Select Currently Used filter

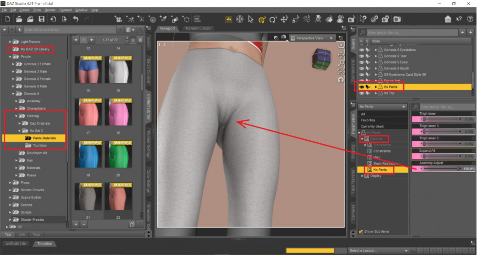[x=383, y=126]
